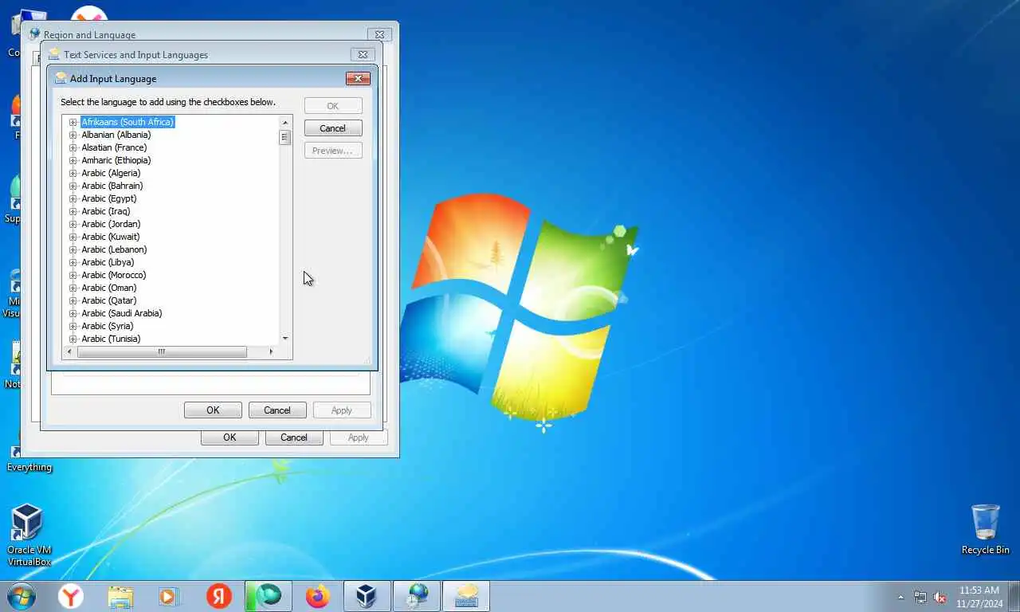Click OK in Region and Language window

click(x=229, y=437)
